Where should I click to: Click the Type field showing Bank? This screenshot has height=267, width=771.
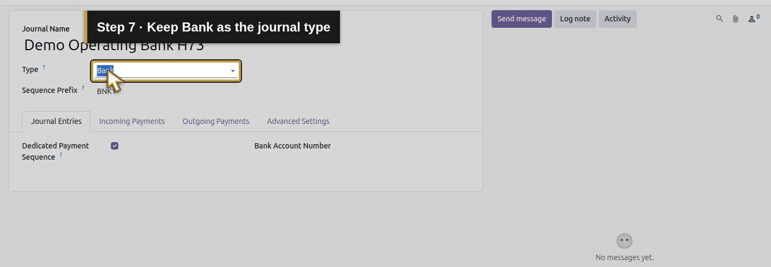(166, 71)
